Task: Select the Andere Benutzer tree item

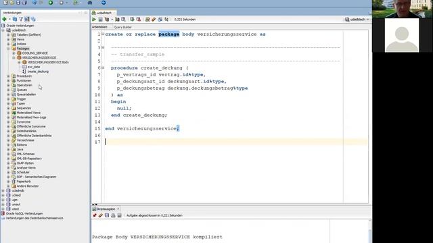Action: click(x=28, y=186)
